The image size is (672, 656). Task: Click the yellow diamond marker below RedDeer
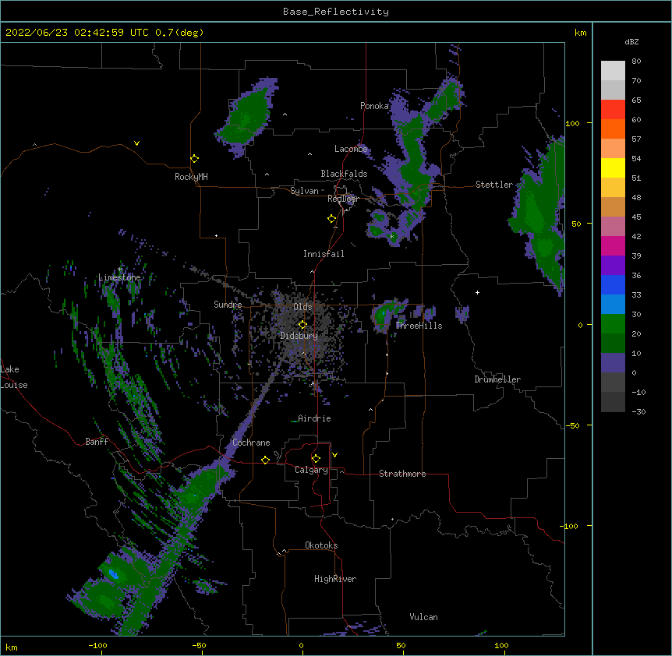[331, 219]
